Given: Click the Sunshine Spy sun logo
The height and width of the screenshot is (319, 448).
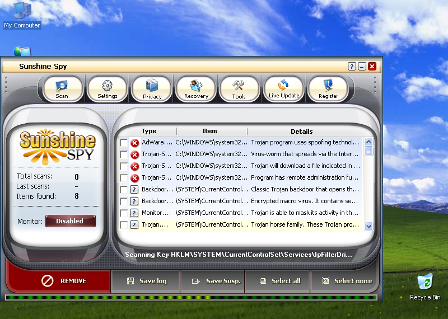Looking at the screenshot, I should coord(58,147).
